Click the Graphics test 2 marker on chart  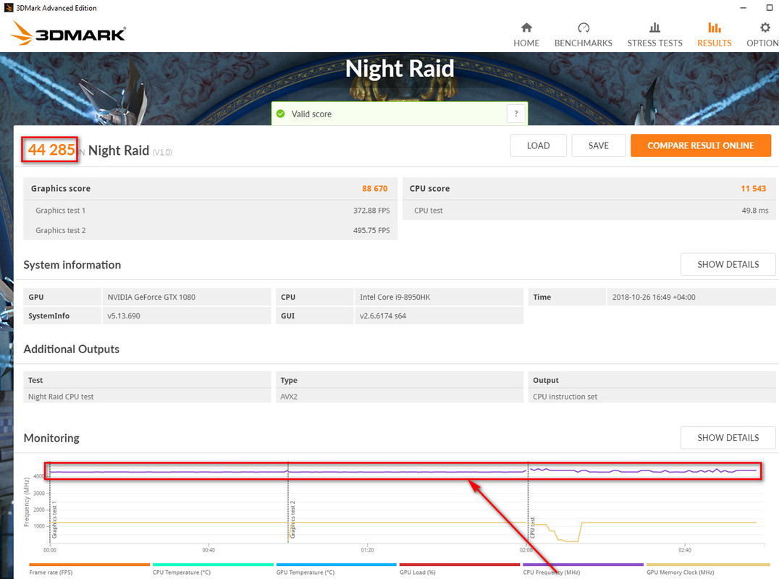click(292, 520)
